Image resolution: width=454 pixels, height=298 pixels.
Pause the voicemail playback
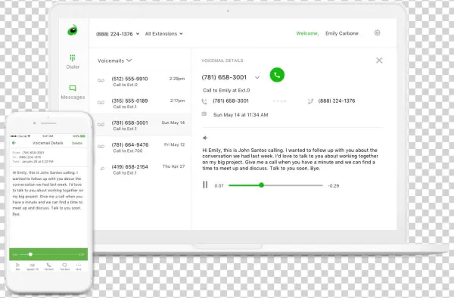(205, 185)
